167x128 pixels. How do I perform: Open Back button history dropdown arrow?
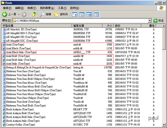pyautogui.click(x=19, y=14)
